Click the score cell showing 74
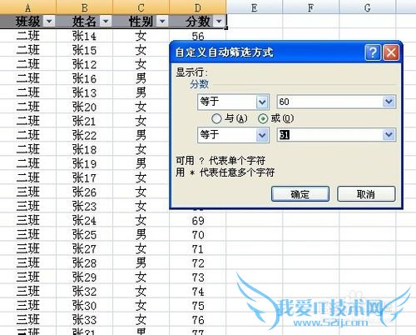416x335 pixels. [x=198, y=292]
